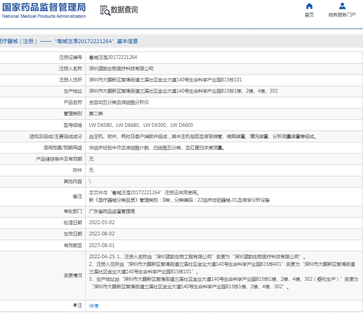Select effective date 2022-08-02
The image size is (363, 314).
tap(102, 234)
